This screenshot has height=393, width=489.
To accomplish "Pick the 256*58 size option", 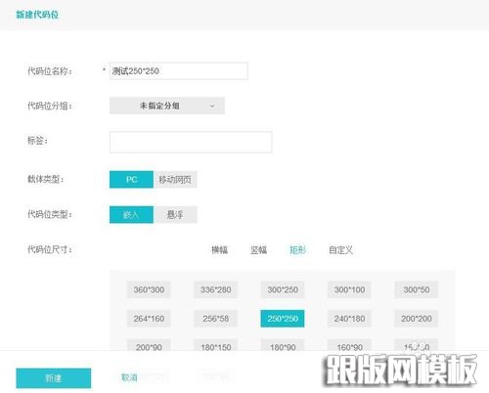I will [215, 319].
